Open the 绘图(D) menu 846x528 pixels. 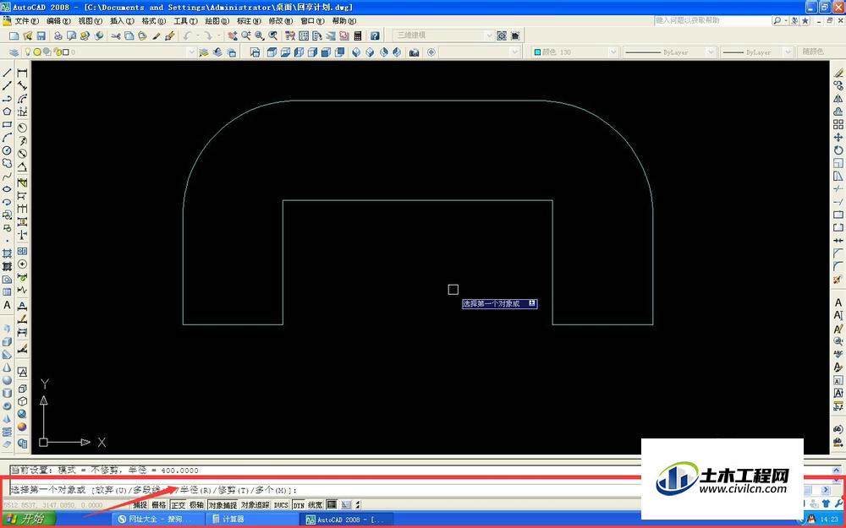(217, 21)
